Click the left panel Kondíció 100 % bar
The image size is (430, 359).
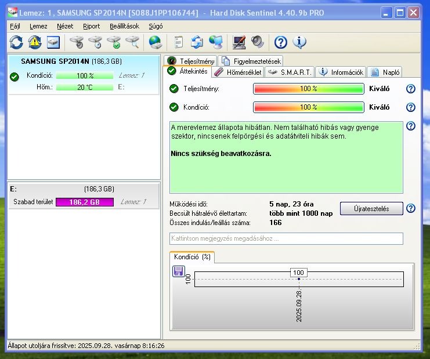pyautogui.click(x=85, y=75)
